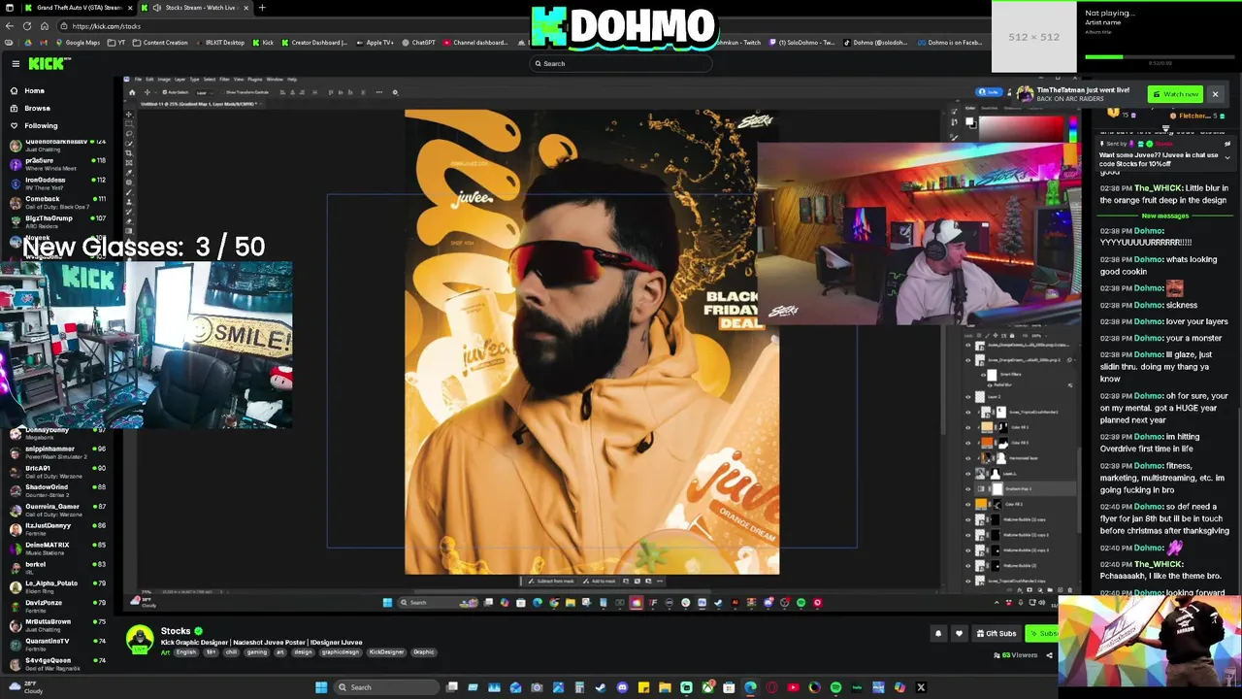The image size is (1242, 699).
Task: Click the Windows taskbar Search box
Action: pyautogui.click(x=386, y=687)
